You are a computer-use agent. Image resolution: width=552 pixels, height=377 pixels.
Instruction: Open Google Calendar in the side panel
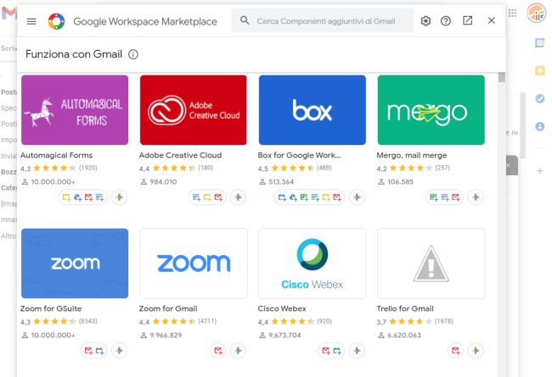[539, 42]
